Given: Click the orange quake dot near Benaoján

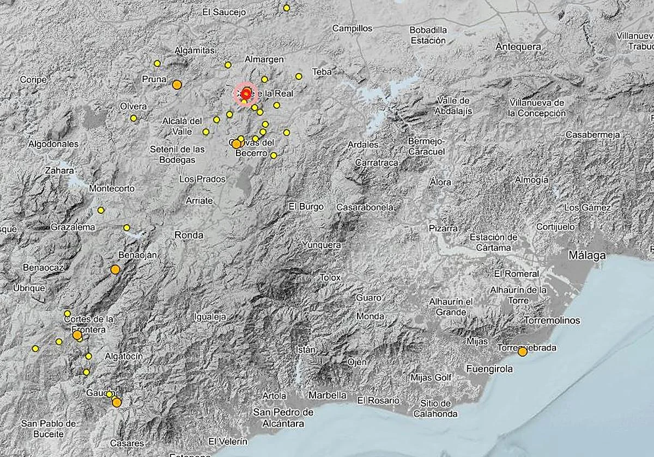Looking at the screenshot, I should tap(115, 268).
